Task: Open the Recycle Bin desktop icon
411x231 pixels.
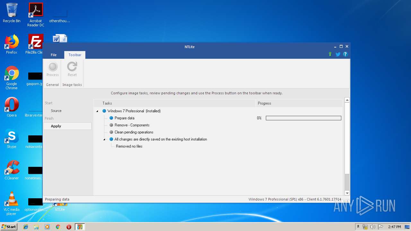Action: click(x=12, y=13)
